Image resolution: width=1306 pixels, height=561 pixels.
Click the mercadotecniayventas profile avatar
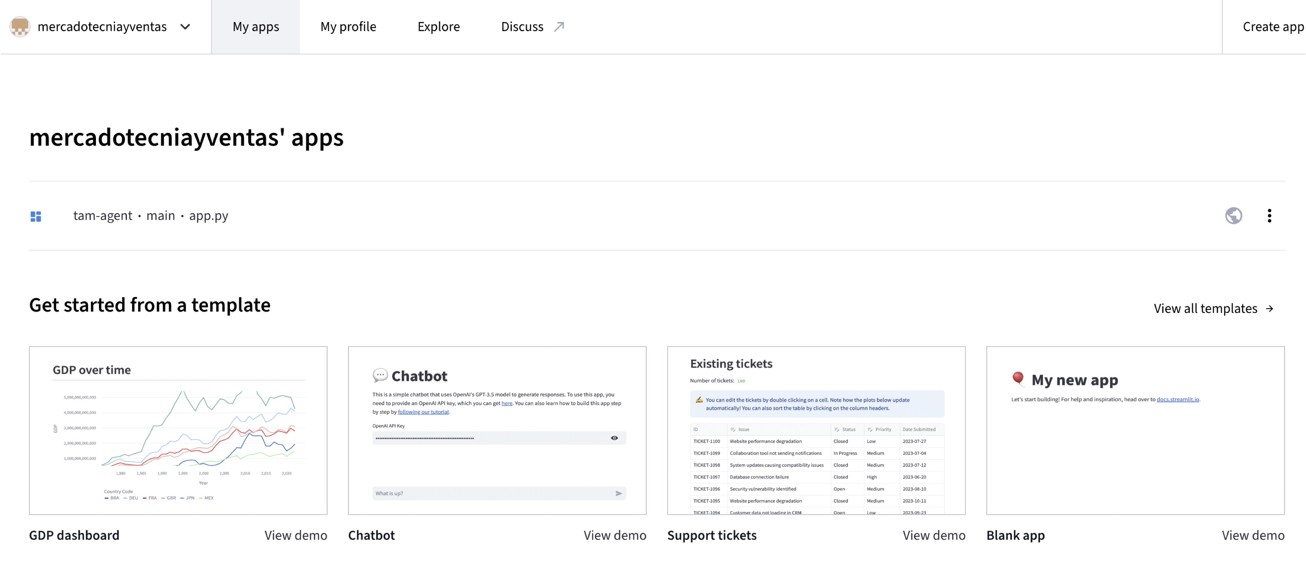click(x=20, y=26)
